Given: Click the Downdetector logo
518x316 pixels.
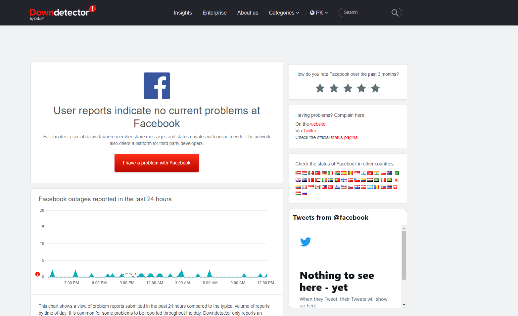Looking at the screenshot, I should [x=63, y=13].
